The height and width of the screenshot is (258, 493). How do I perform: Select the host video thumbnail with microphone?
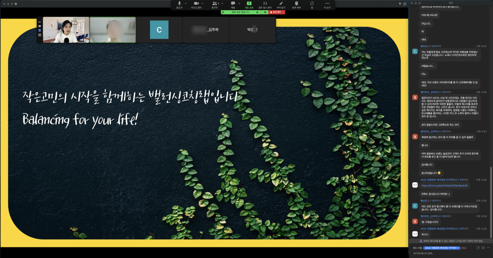66,30
